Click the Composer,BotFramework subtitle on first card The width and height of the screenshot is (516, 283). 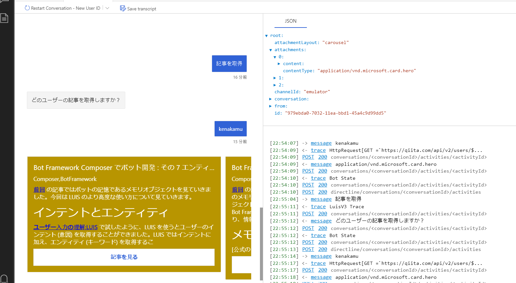pyautogui.click(x=65, y=179)
